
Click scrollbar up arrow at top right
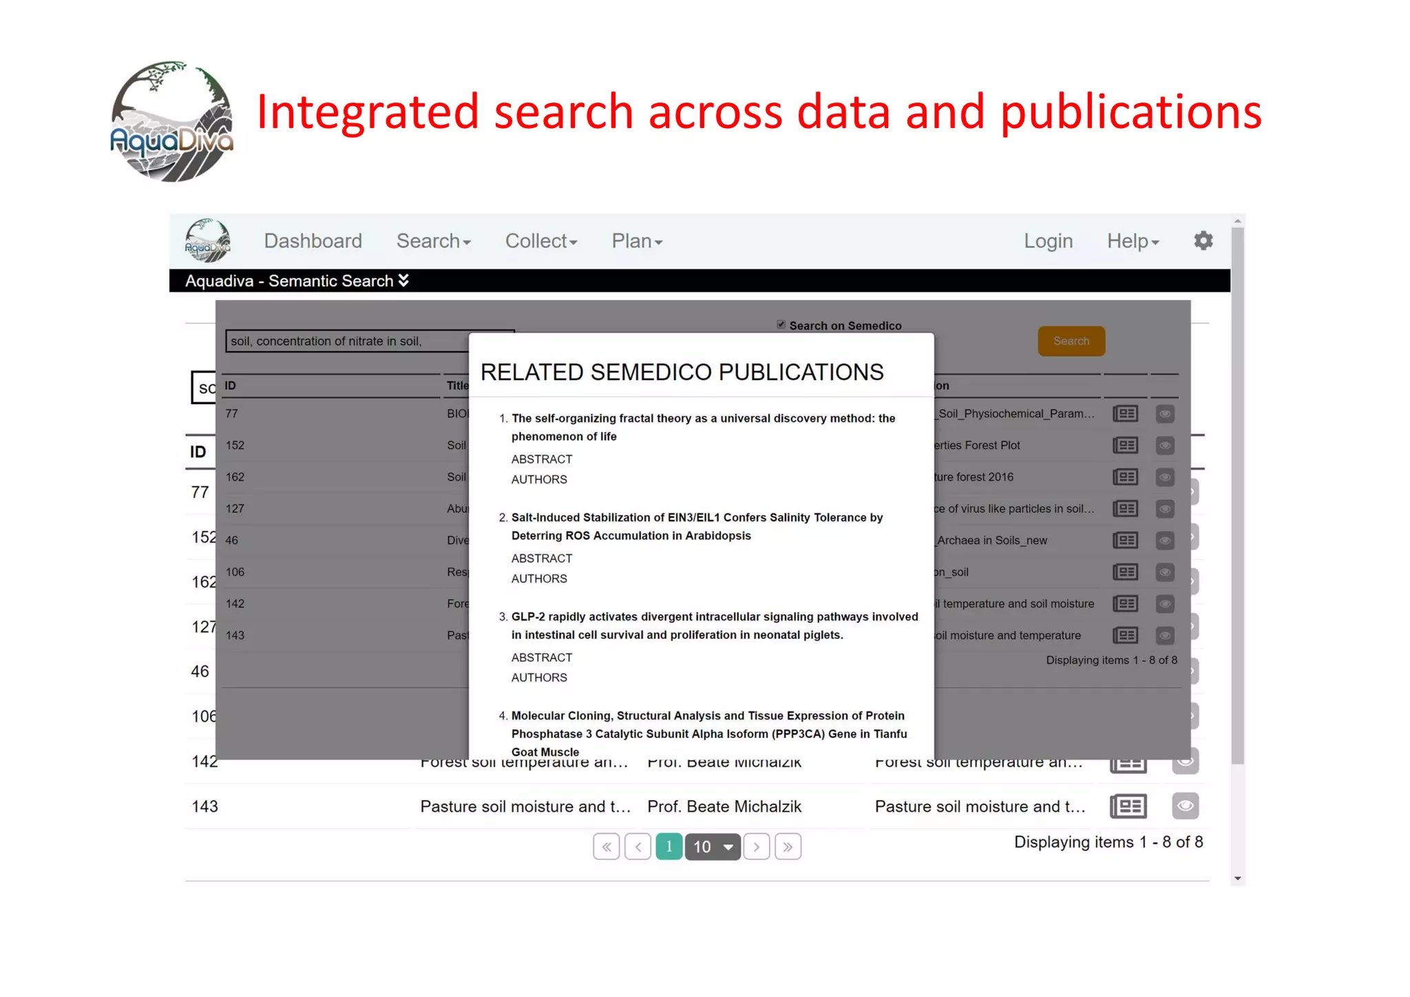(x=1237, y=222)
